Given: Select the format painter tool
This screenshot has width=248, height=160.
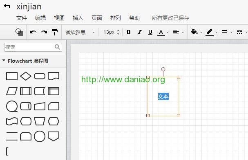Looking at the screenshot, I should pos(55,32).
